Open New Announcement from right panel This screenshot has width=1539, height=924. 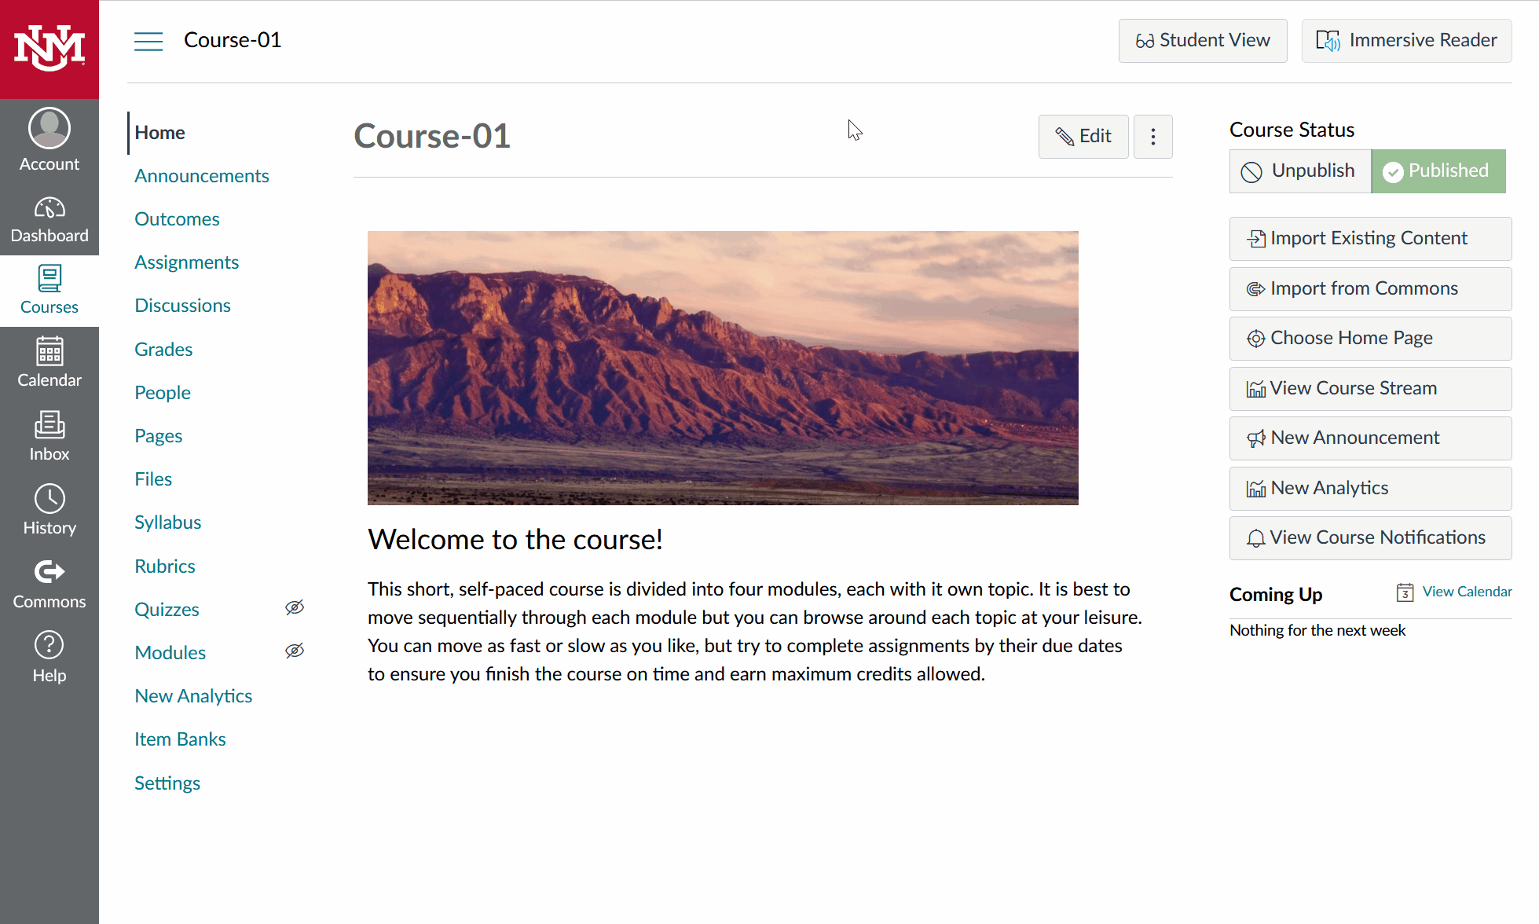pyautogui.click(x=1370, y=437)
